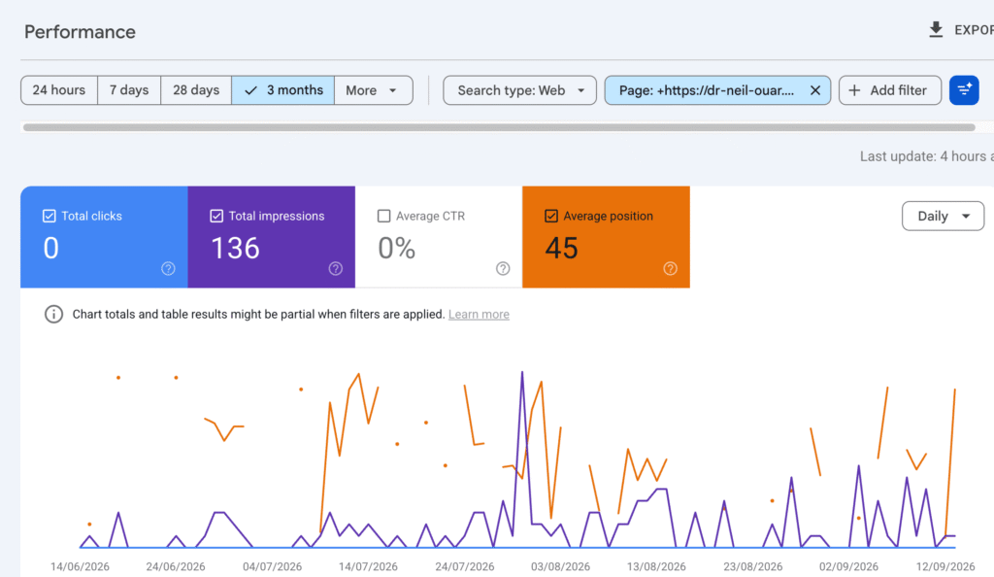Click the Last update status text
Image resolution: width=994 pixels, height=577 pixels.
pyautogui.click(x=926, y=156)
